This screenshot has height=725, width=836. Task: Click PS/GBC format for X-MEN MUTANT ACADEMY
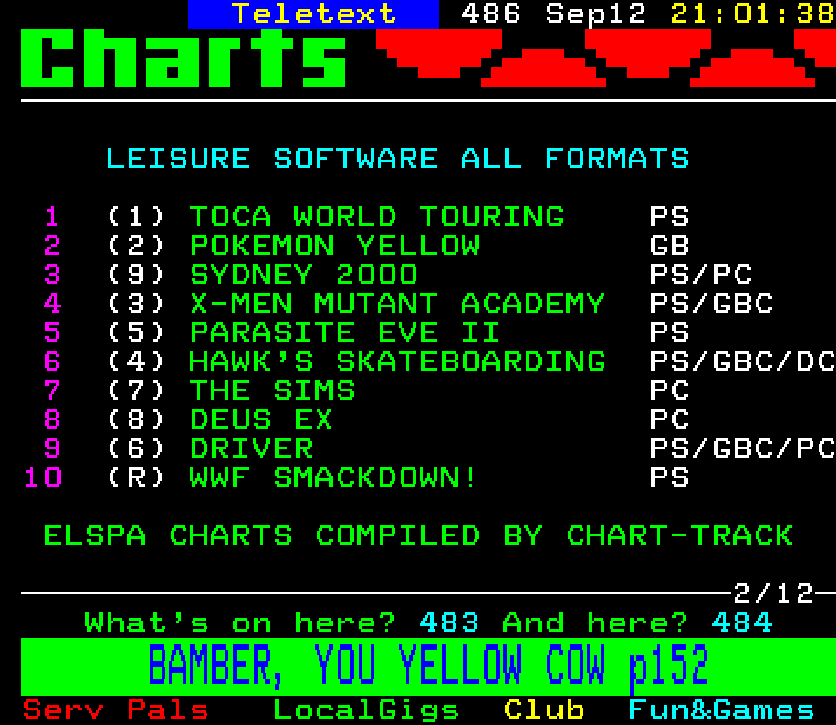(711, 304)
